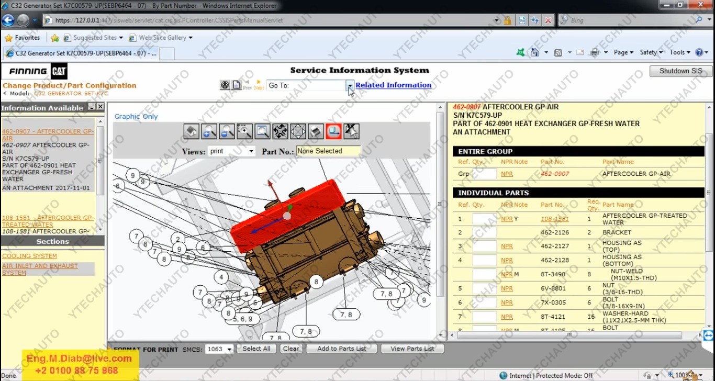Click the Graphic Only link
The width and height of the screenshot is (715, 381).
(x=136, y=117)
